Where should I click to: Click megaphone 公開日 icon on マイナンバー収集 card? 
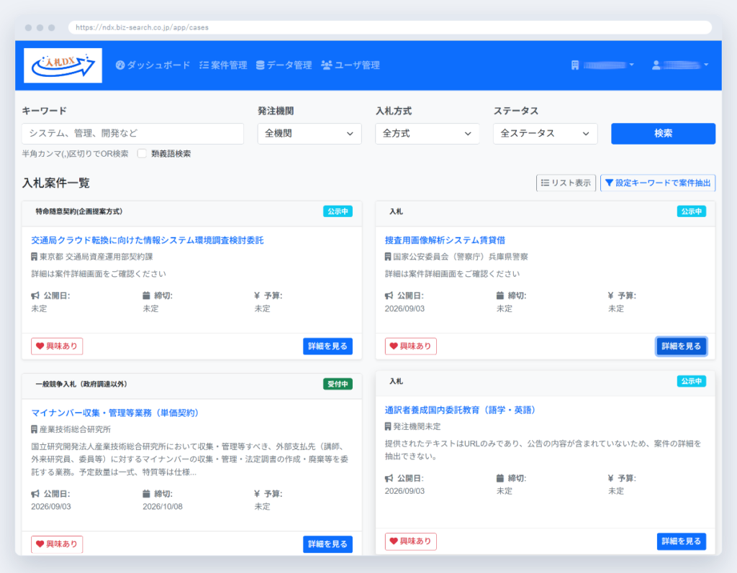[35, 494]
